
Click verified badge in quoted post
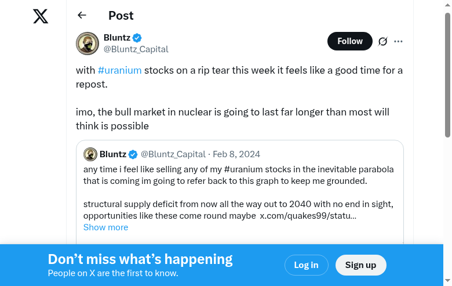(x=133, y=154)
